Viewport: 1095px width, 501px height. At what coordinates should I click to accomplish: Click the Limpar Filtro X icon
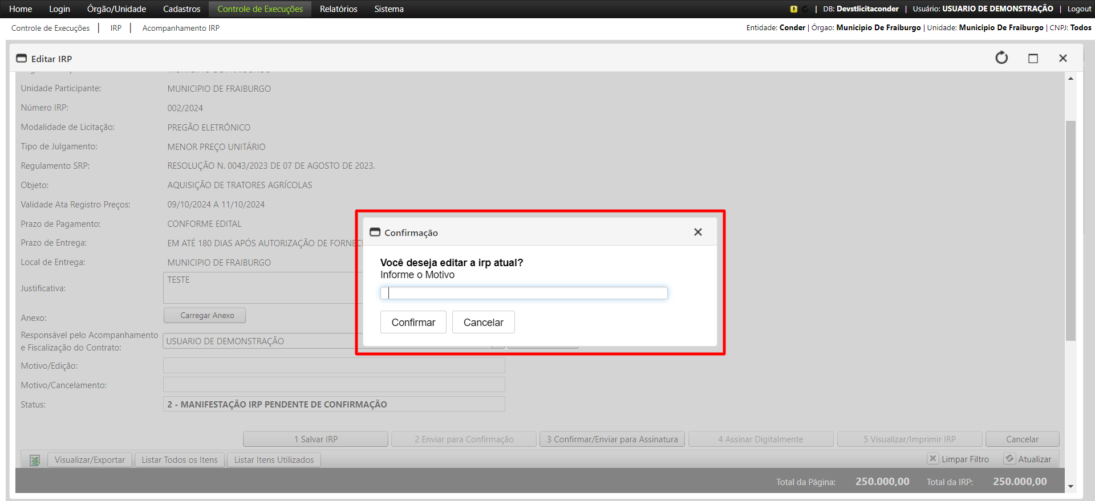point(932,459)
